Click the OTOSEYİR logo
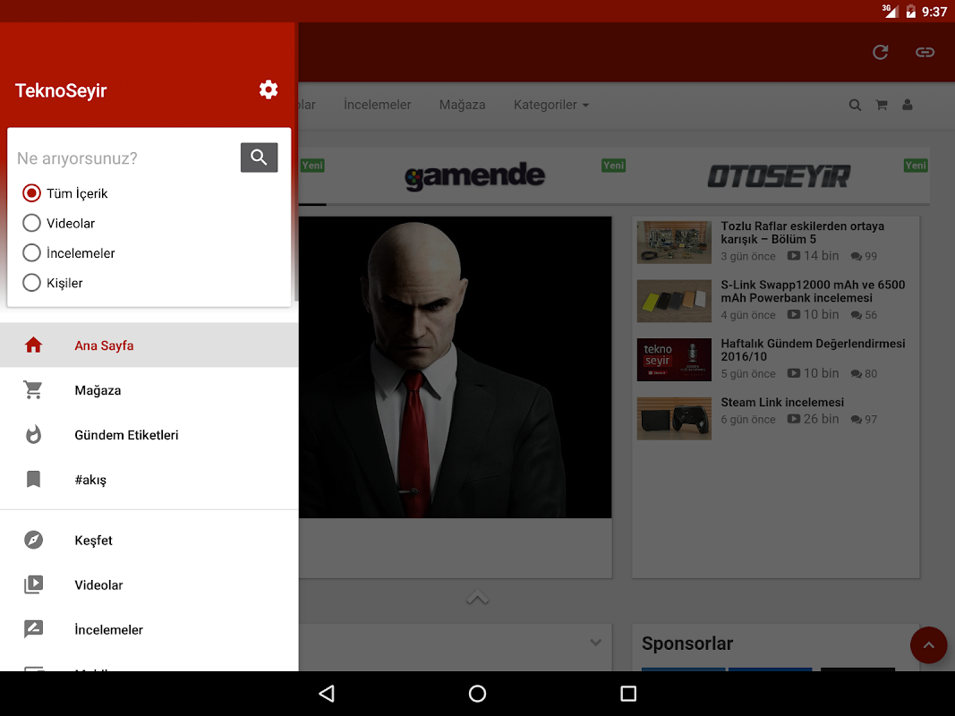This screenshot has height=716, width=955. click(779, 176)
